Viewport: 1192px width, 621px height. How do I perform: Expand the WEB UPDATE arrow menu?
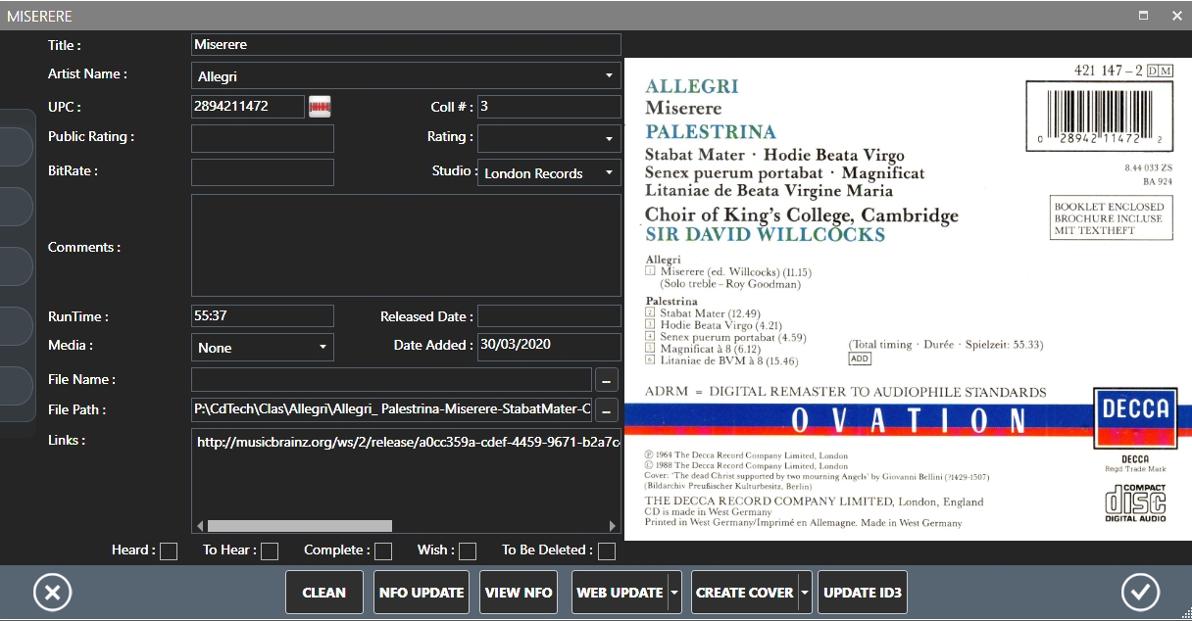point(674,593)
